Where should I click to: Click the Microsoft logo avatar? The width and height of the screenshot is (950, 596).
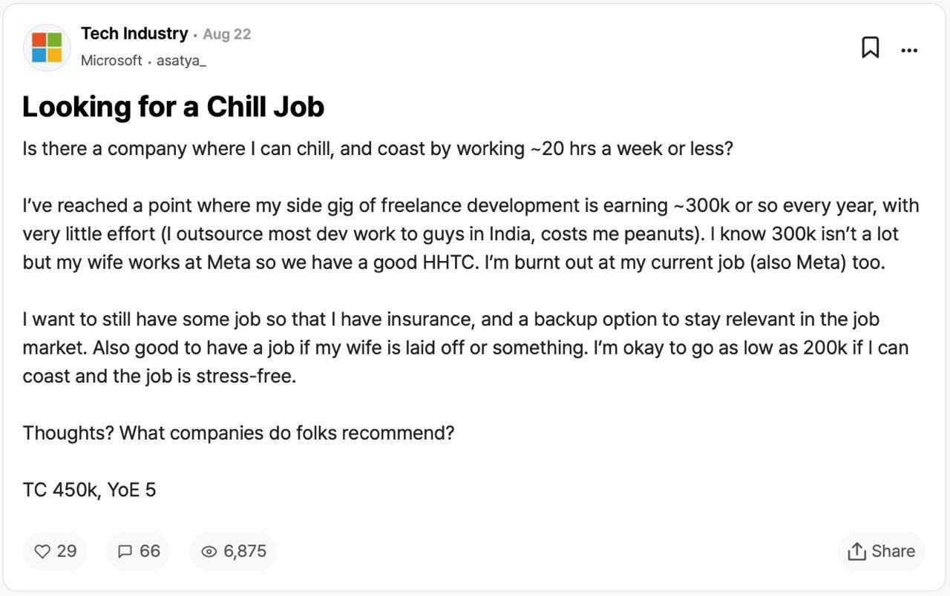(47, 47)
